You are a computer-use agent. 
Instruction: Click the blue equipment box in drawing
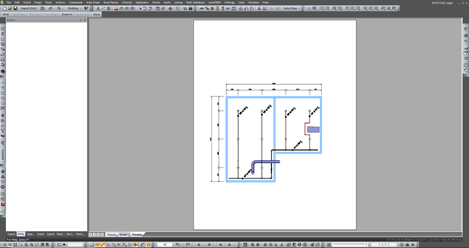click(313, 129)
